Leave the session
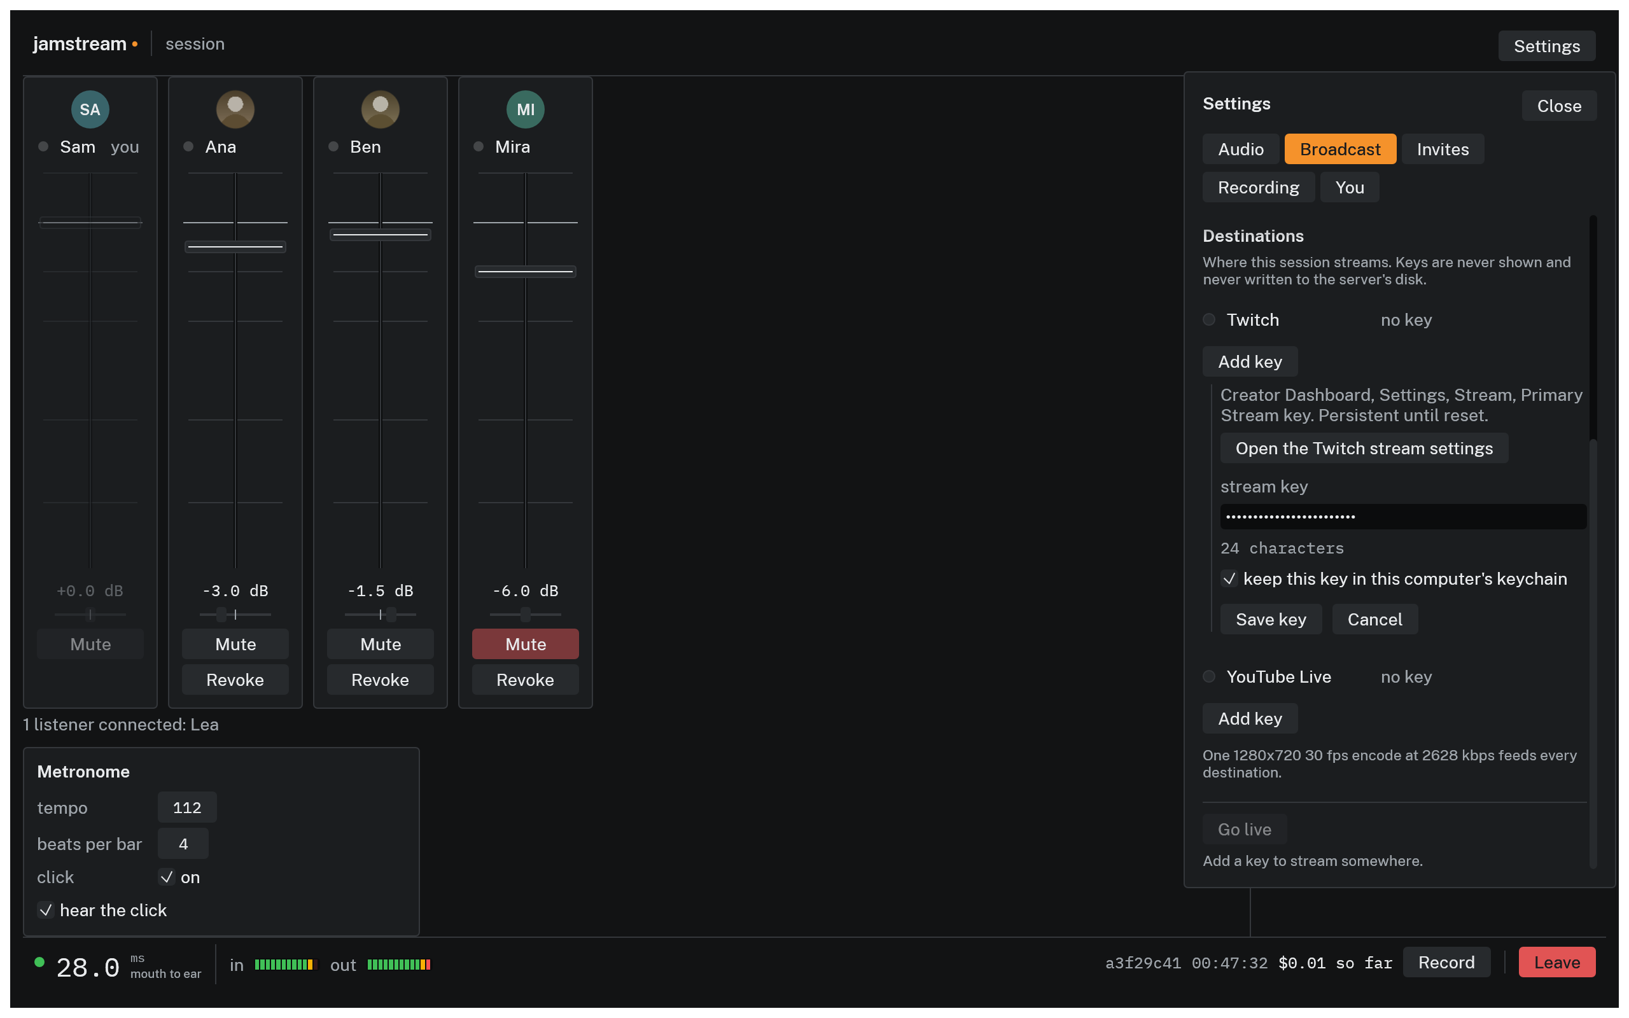 1556,962
